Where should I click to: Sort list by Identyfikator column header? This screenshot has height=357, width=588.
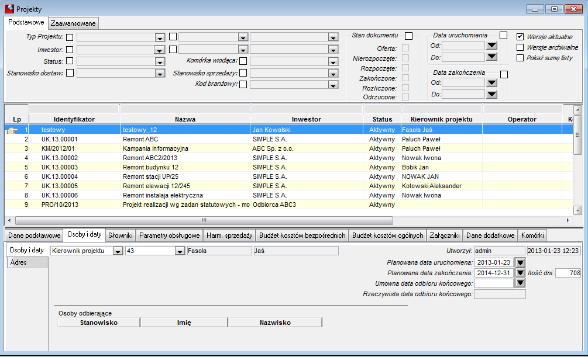click(x=74, y=119)
